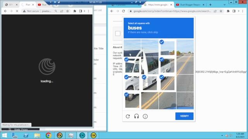Click the Static Proxy label at bottom left

pos(21,129)
